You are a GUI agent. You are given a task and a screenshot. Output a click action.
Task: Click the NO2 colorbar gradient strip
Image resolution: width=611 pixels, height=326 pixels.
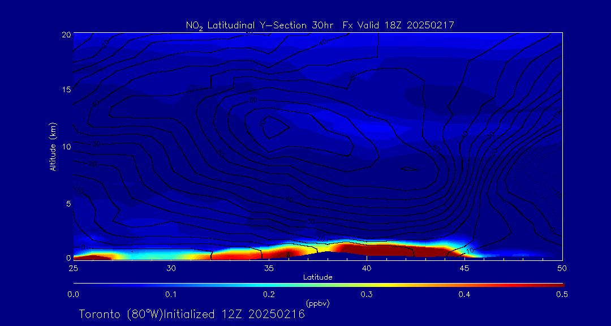click(319, 285)
